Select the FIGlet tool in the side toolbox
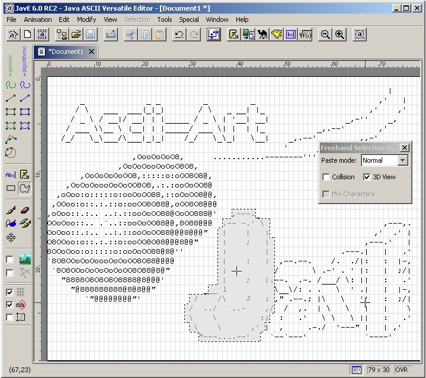The image size is (426, 378). (x=25, y=175)
